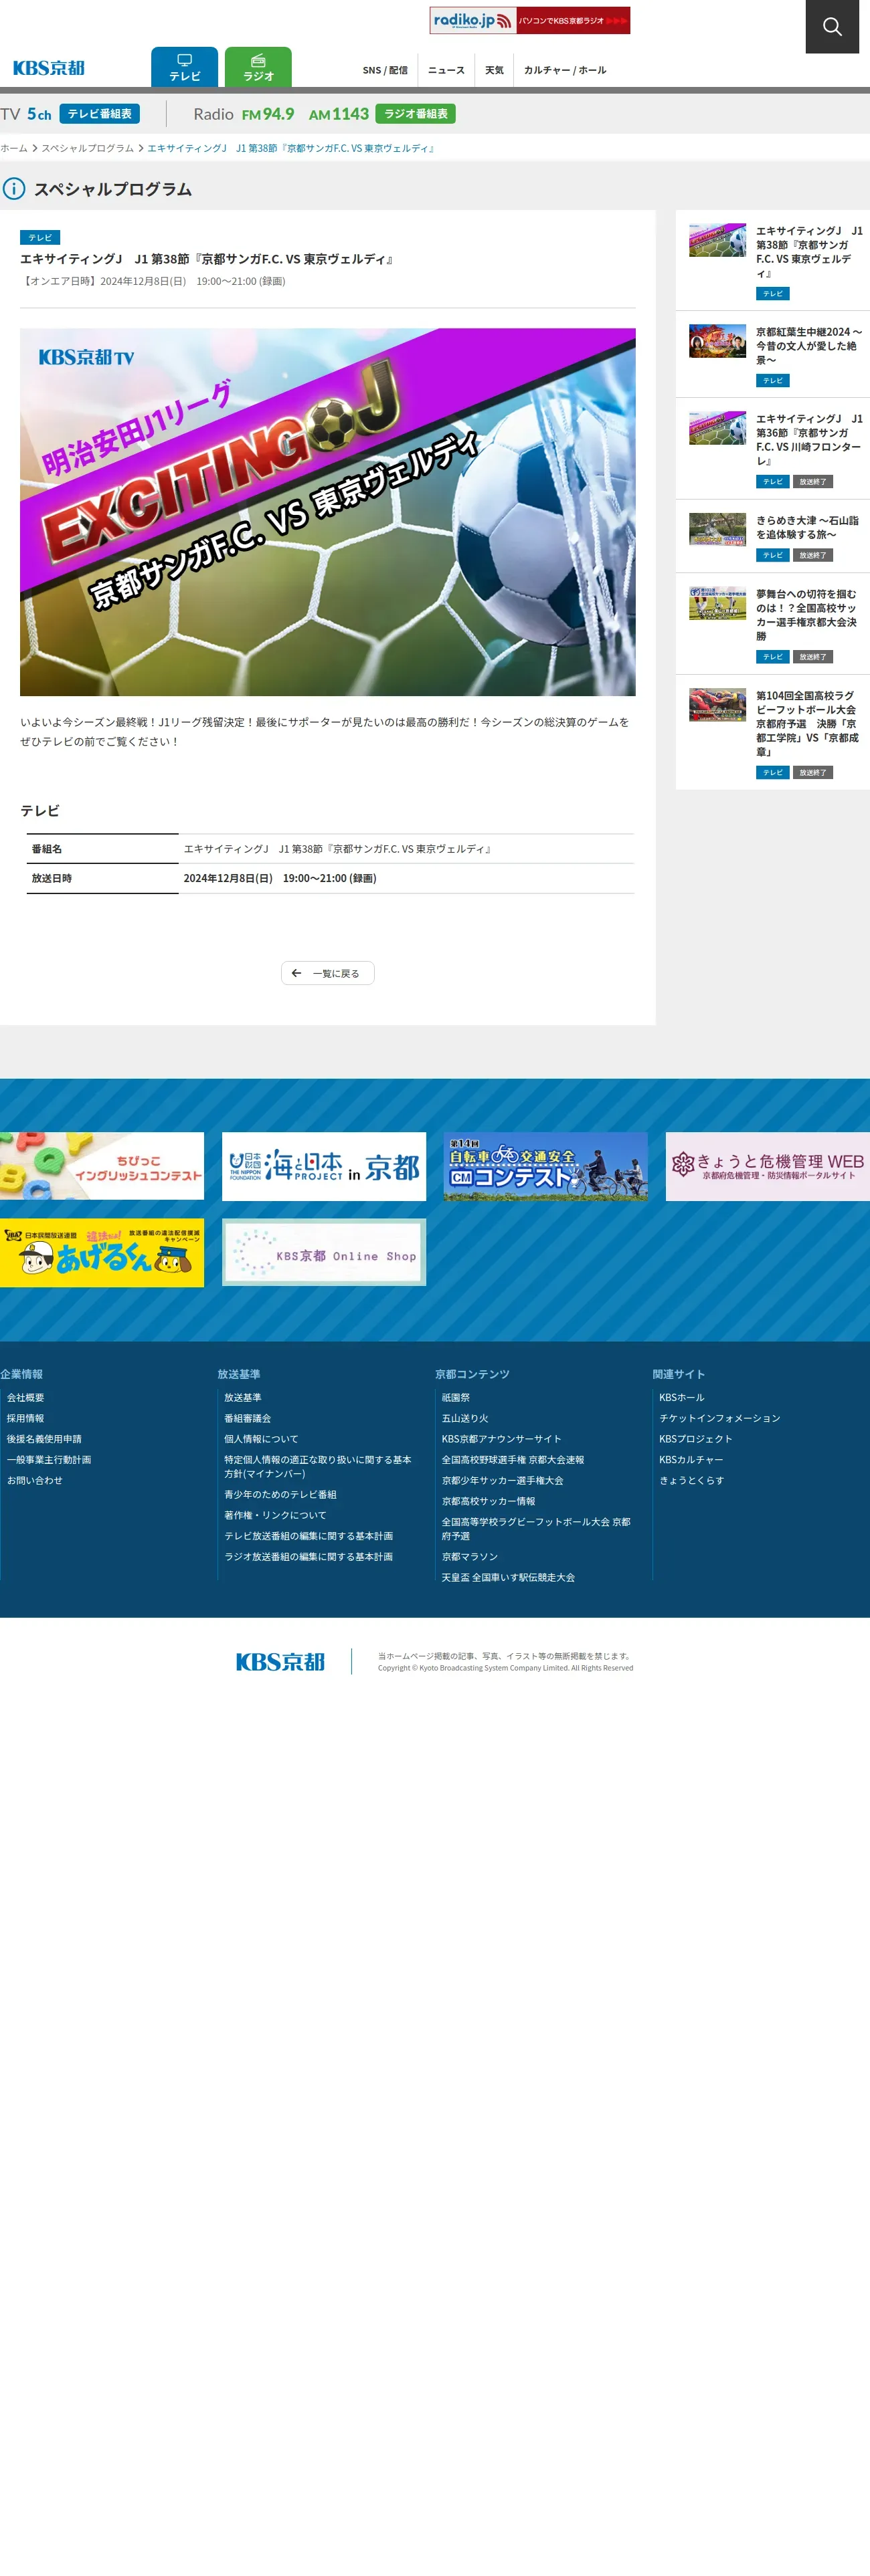Image resolution: width=870 pixels, height=2576 pixels.
Task: Select the テレビ tab with monitor icon
Action: 184,67
